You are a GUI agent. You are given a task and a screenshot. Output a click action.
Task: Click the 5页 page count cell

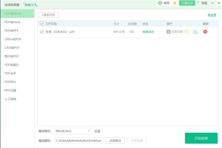131,32
